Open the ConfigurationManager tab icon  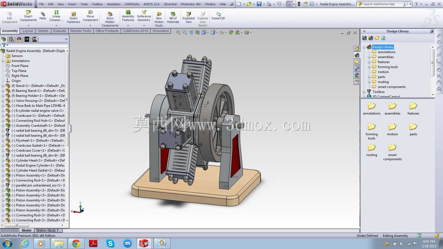pos(19,39)
